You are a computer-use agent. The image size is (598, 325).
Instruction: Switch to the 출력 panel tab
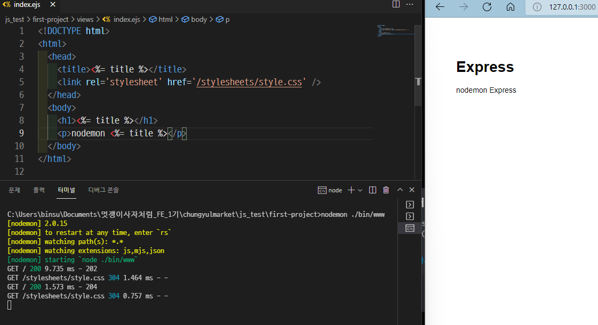pos(39,190)
